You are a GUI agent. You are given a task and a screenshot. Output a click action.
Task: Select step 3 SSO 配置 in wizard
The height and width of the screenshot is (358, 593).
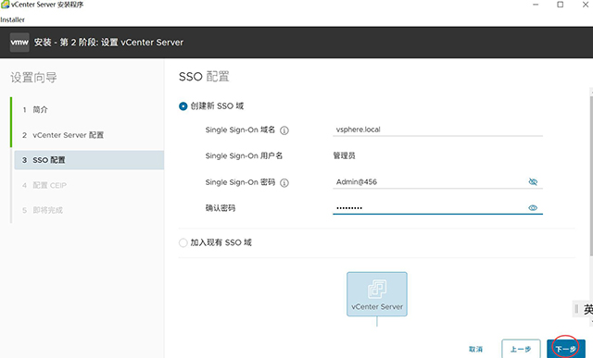[89, 160]
